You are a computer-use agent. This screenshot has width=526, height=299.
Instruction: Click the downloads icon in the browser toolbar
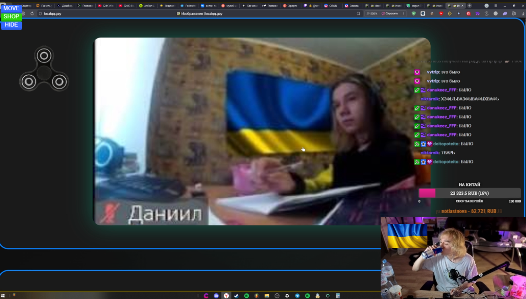click(523, 13)
